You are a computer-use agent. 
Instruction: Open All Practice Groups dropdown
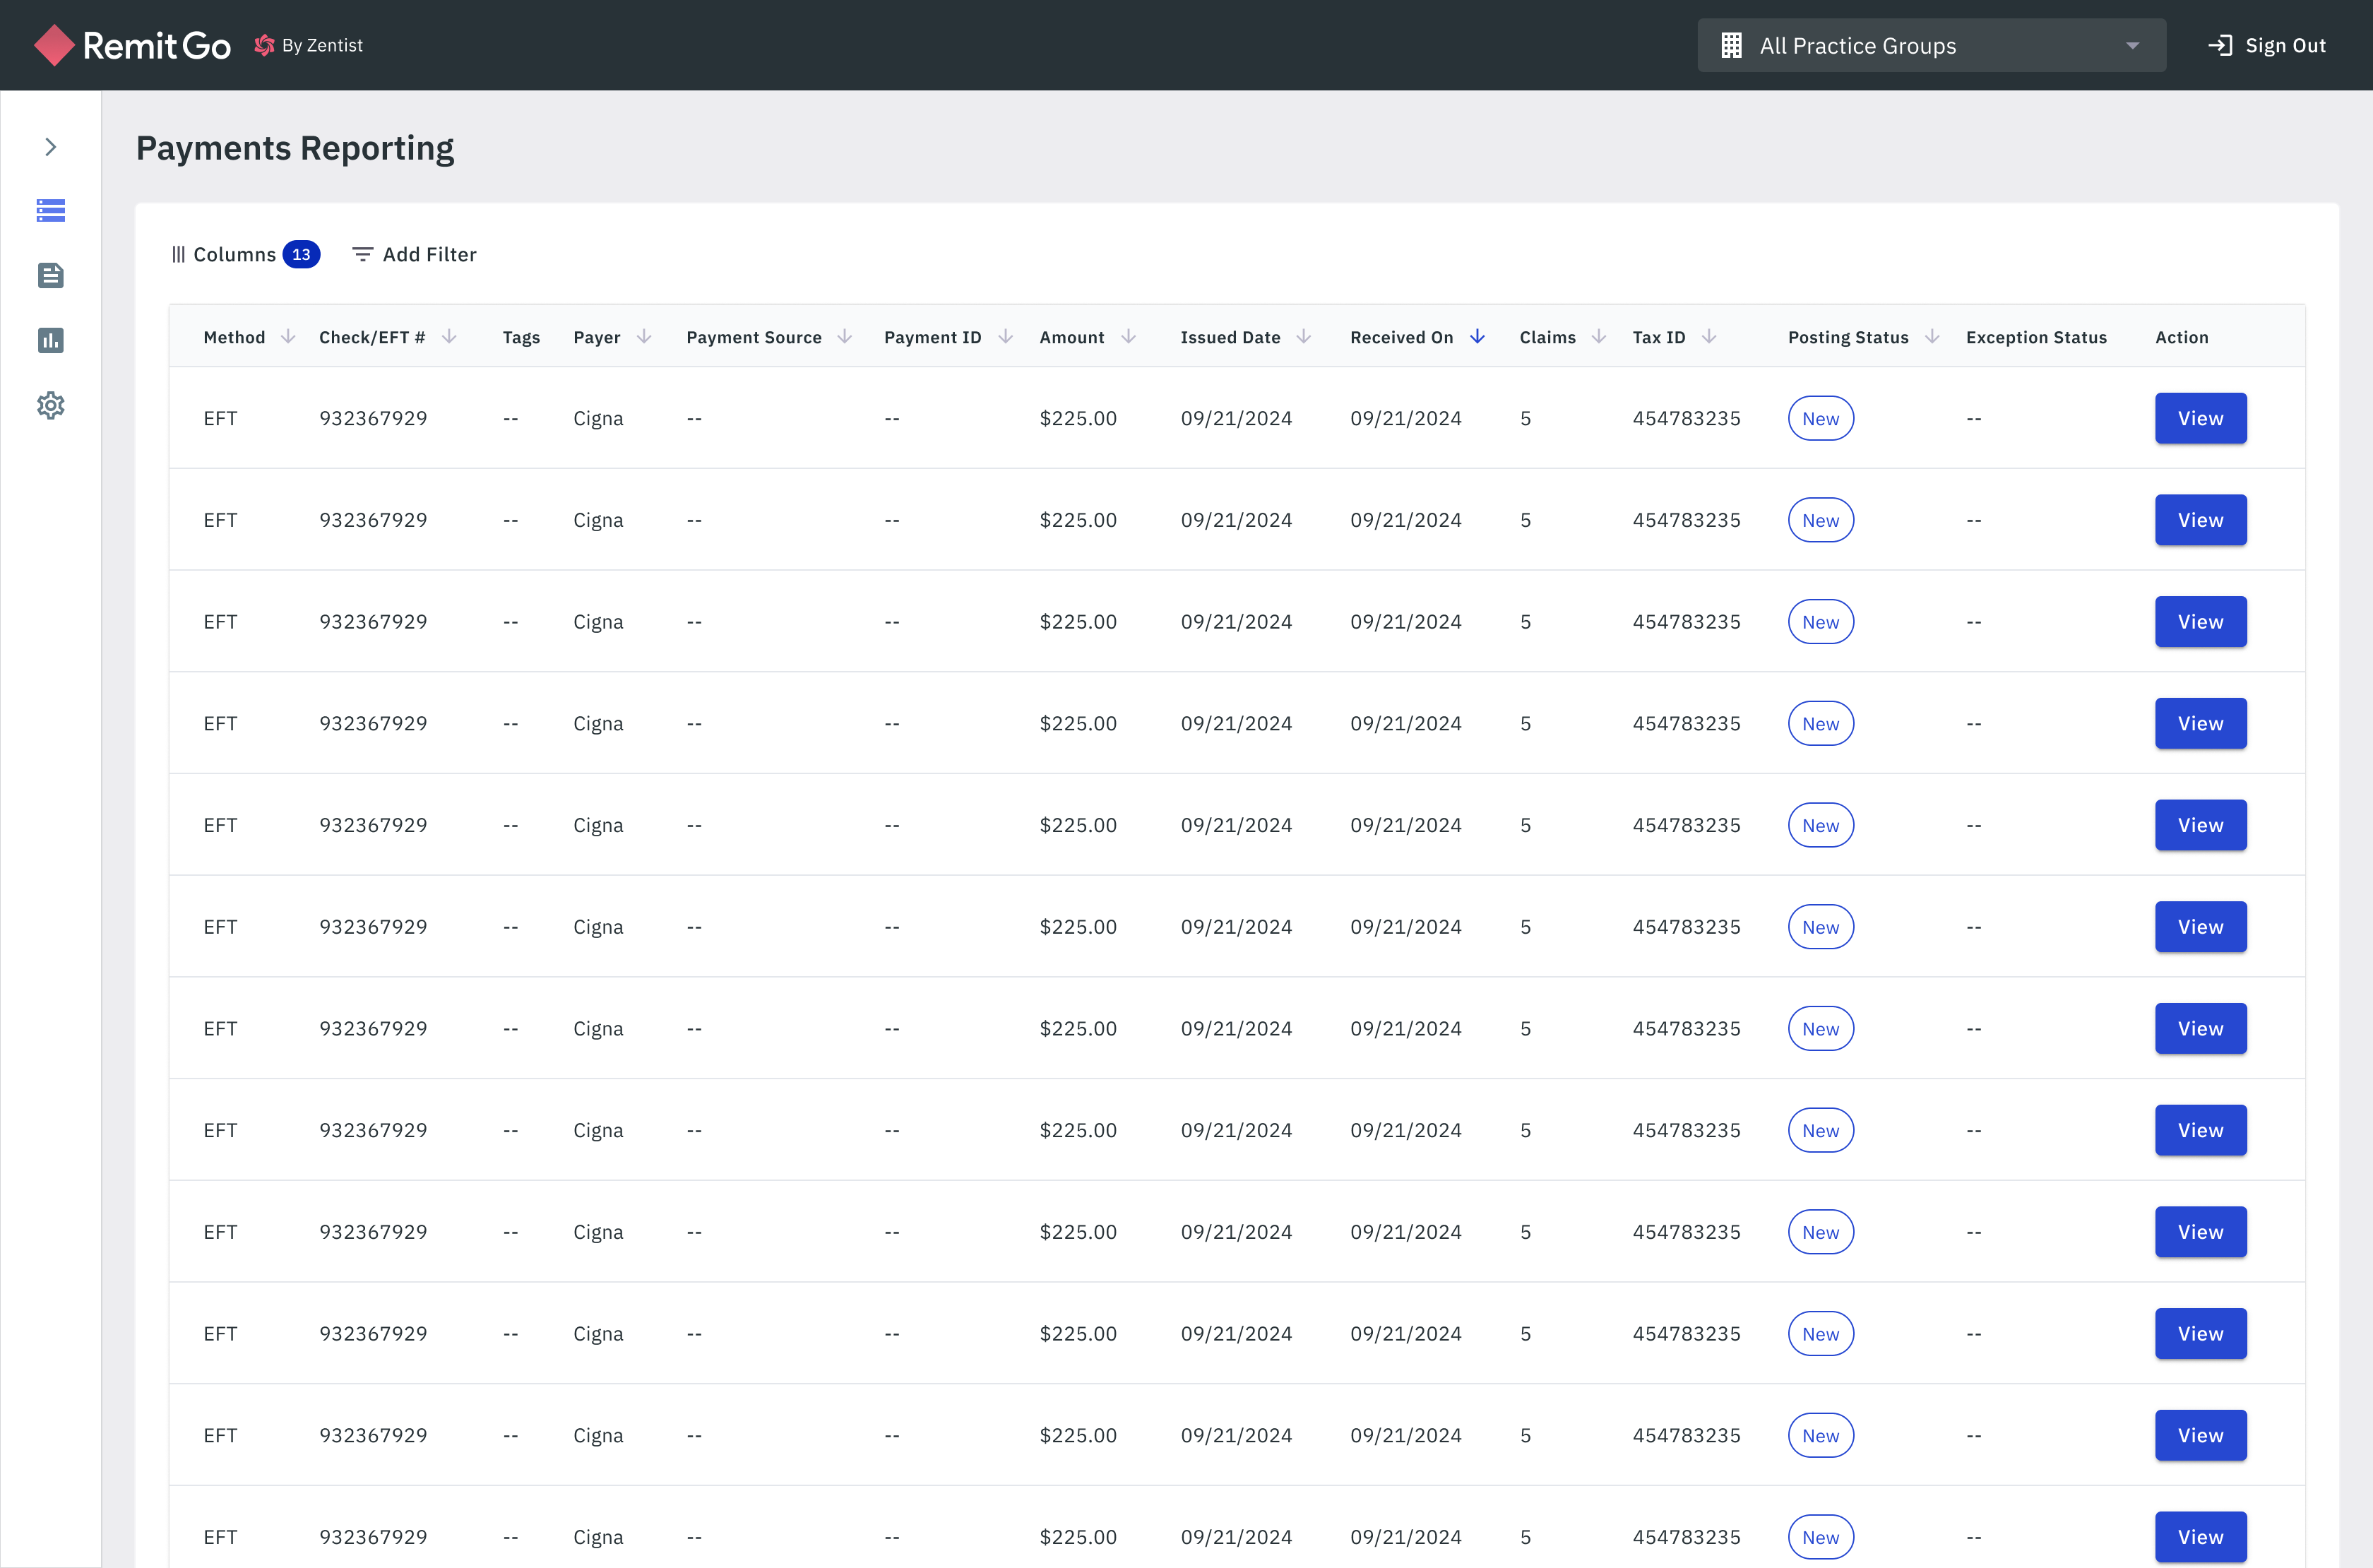1931,46
